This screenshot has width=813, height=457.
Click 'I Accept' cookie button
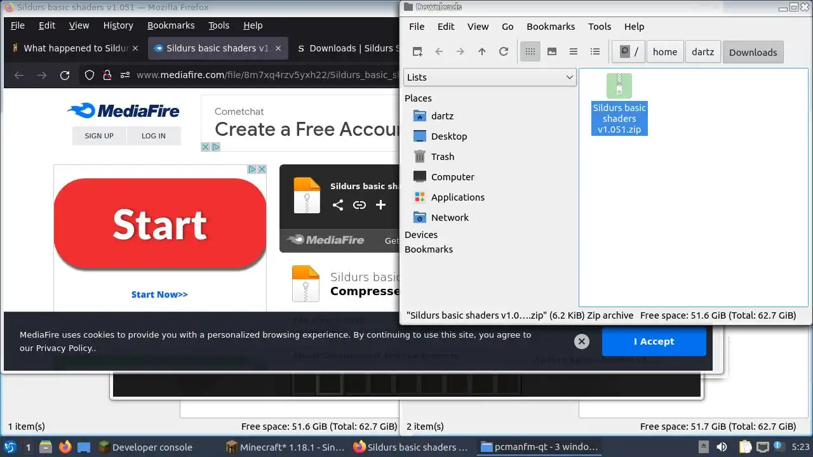(x=654, y=341)
